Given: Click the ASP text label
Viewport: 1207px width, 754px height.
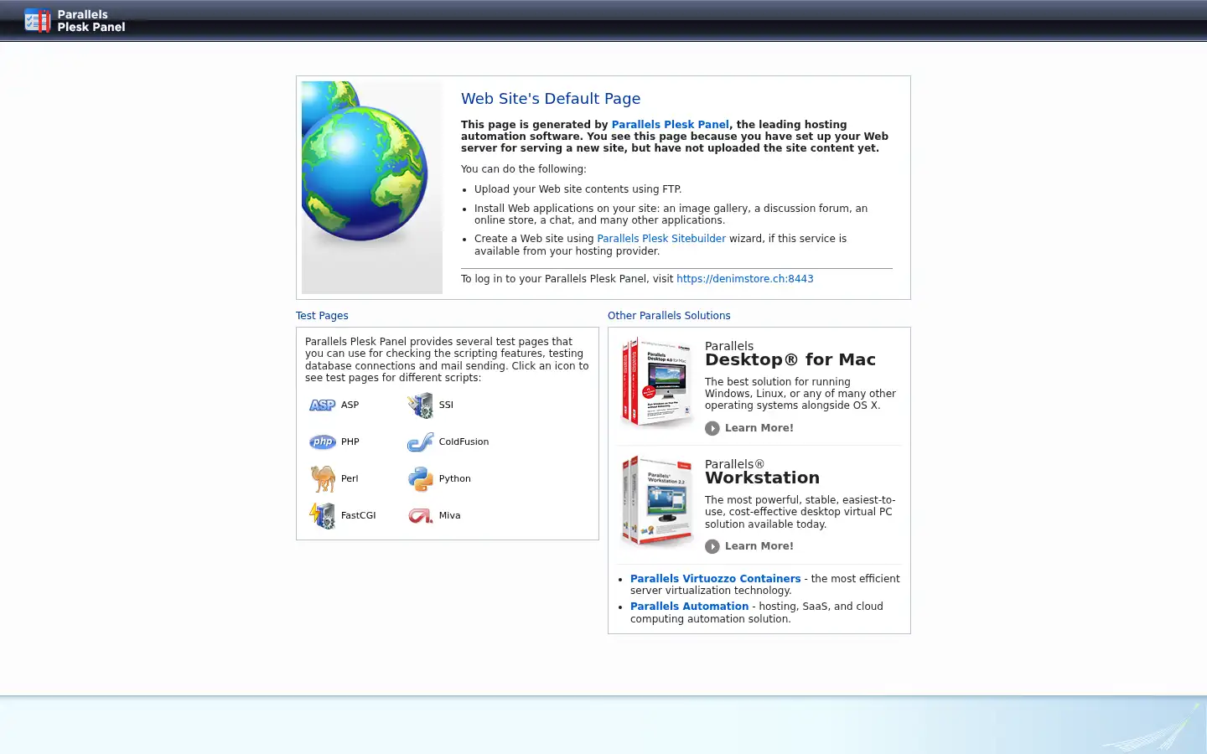Looking at the screenshot, I should point(350,405).
